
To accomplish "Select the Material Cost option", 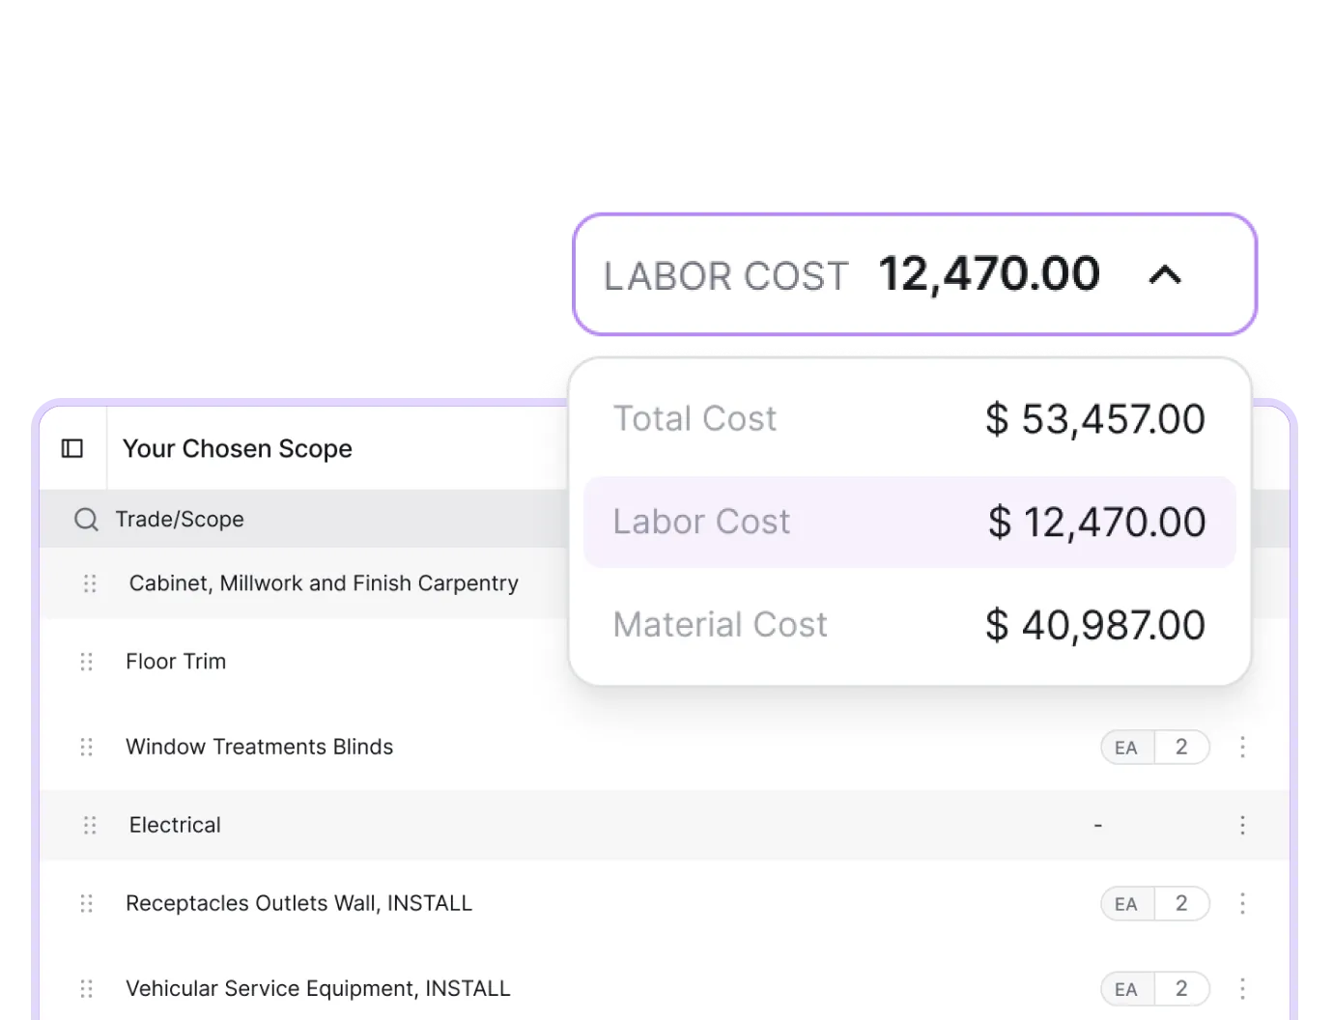I will point(910,625).
